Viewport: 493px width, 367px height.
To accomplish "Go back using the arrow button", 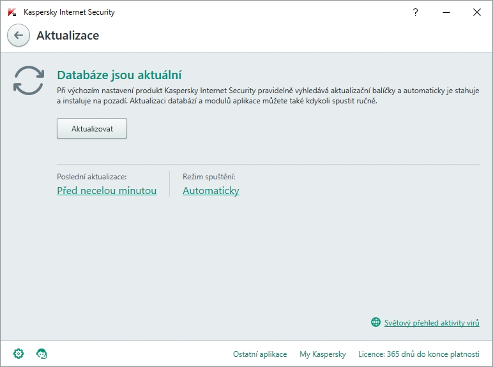I will click(x=19, y=36).
